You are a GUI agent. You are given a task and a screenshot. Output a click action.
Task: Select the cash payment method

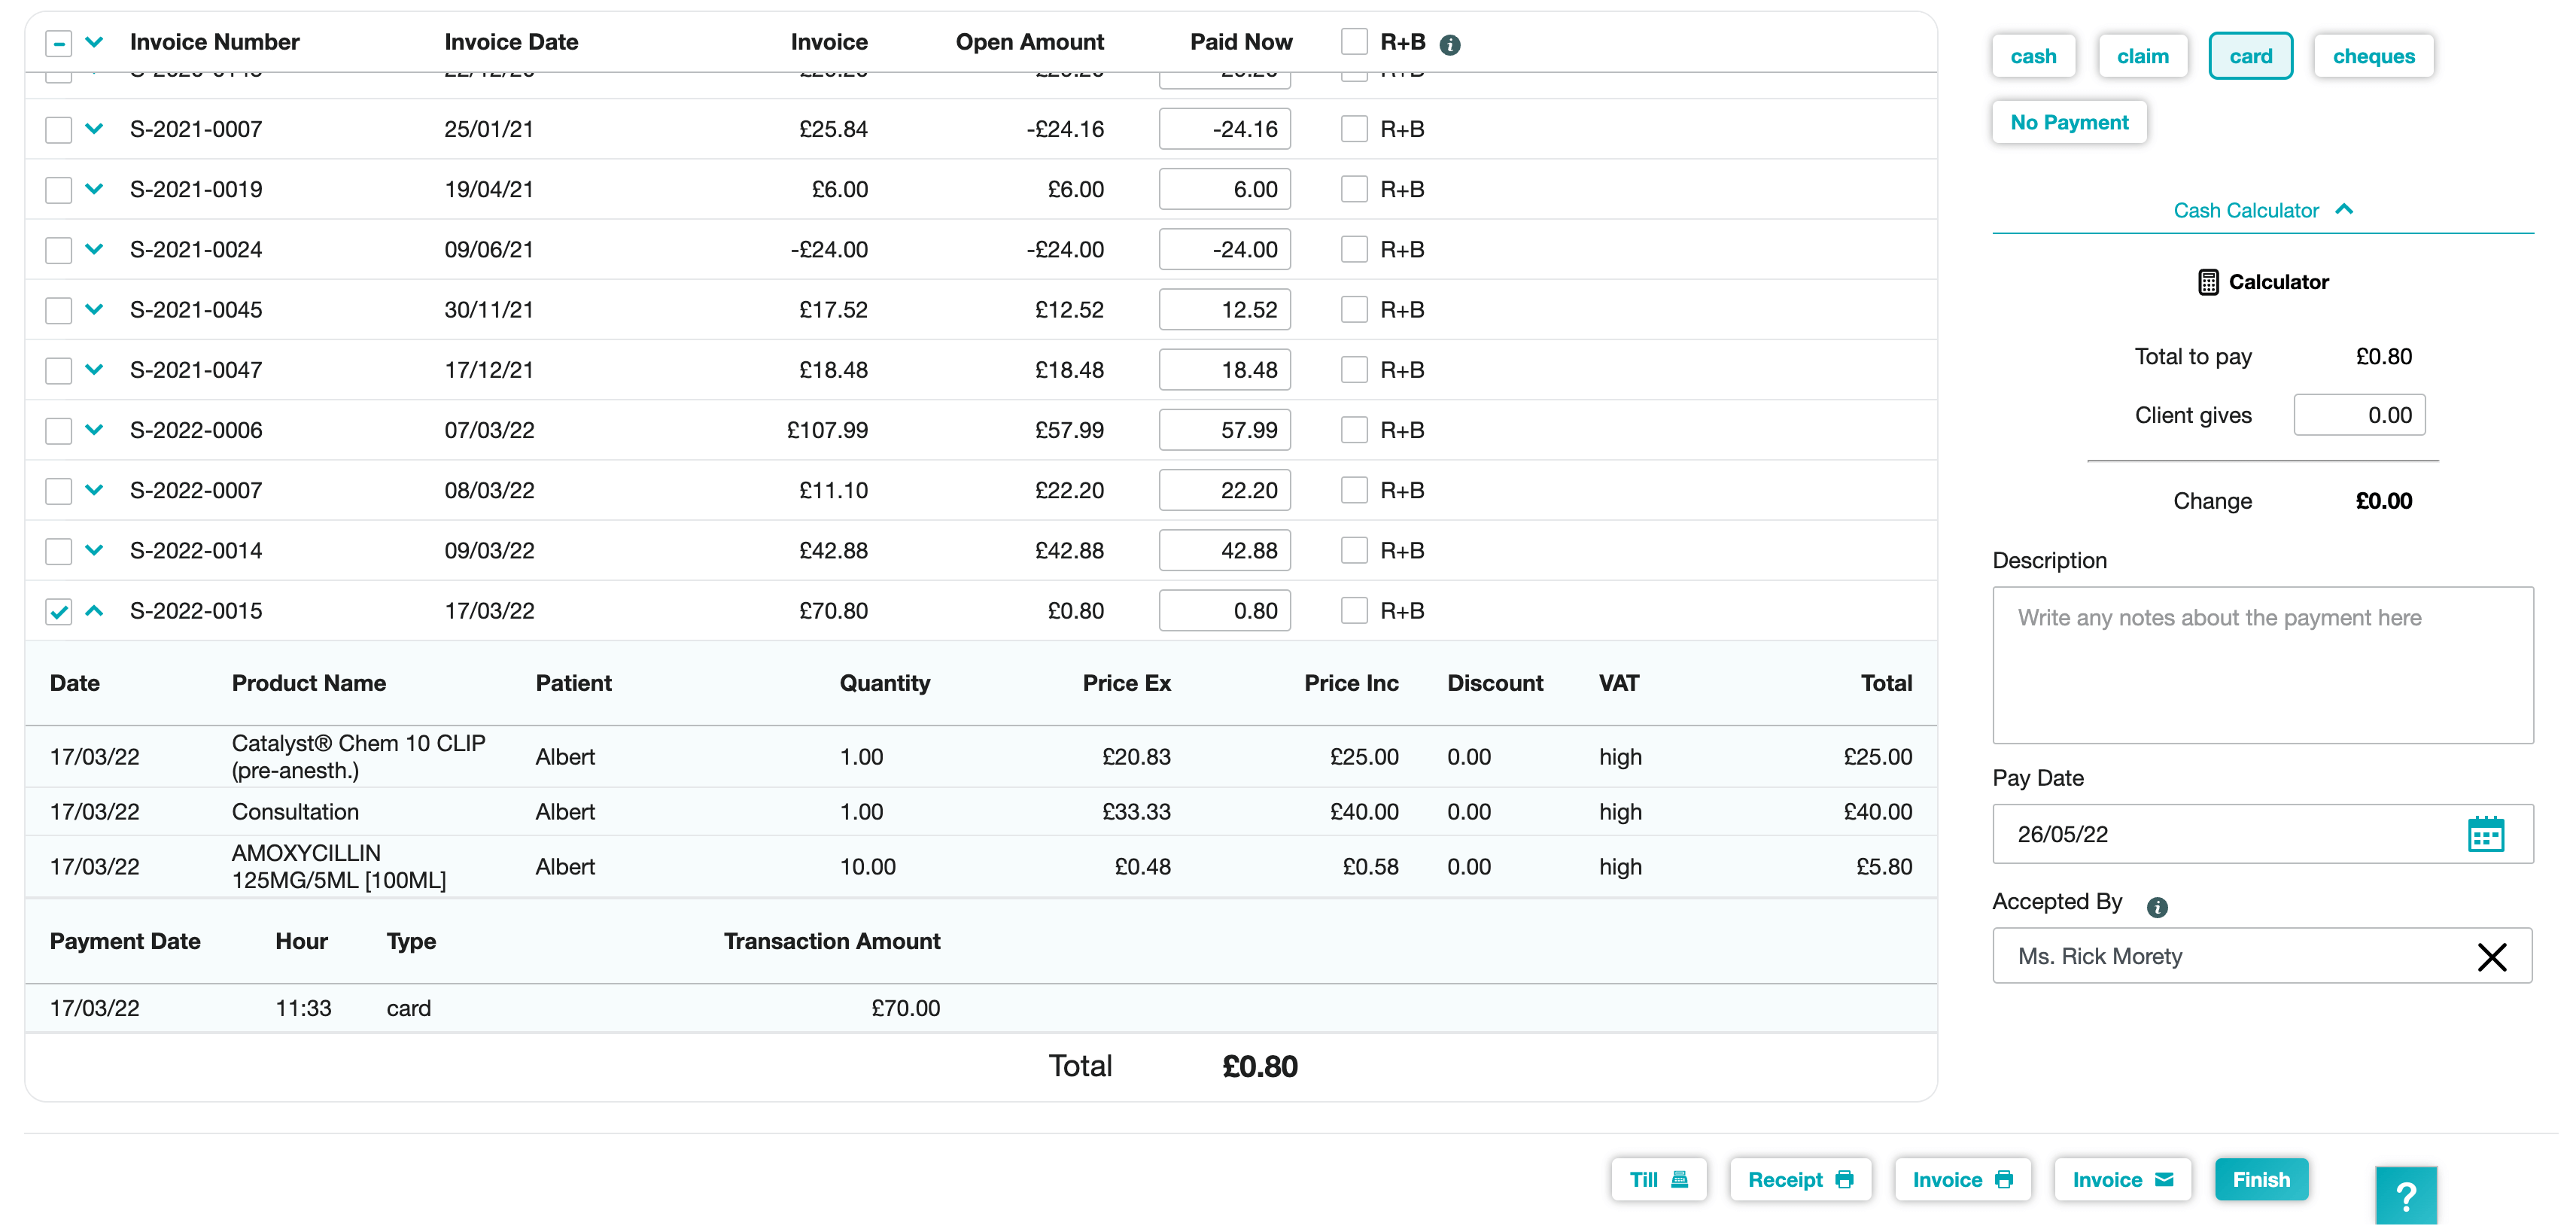2033,56
